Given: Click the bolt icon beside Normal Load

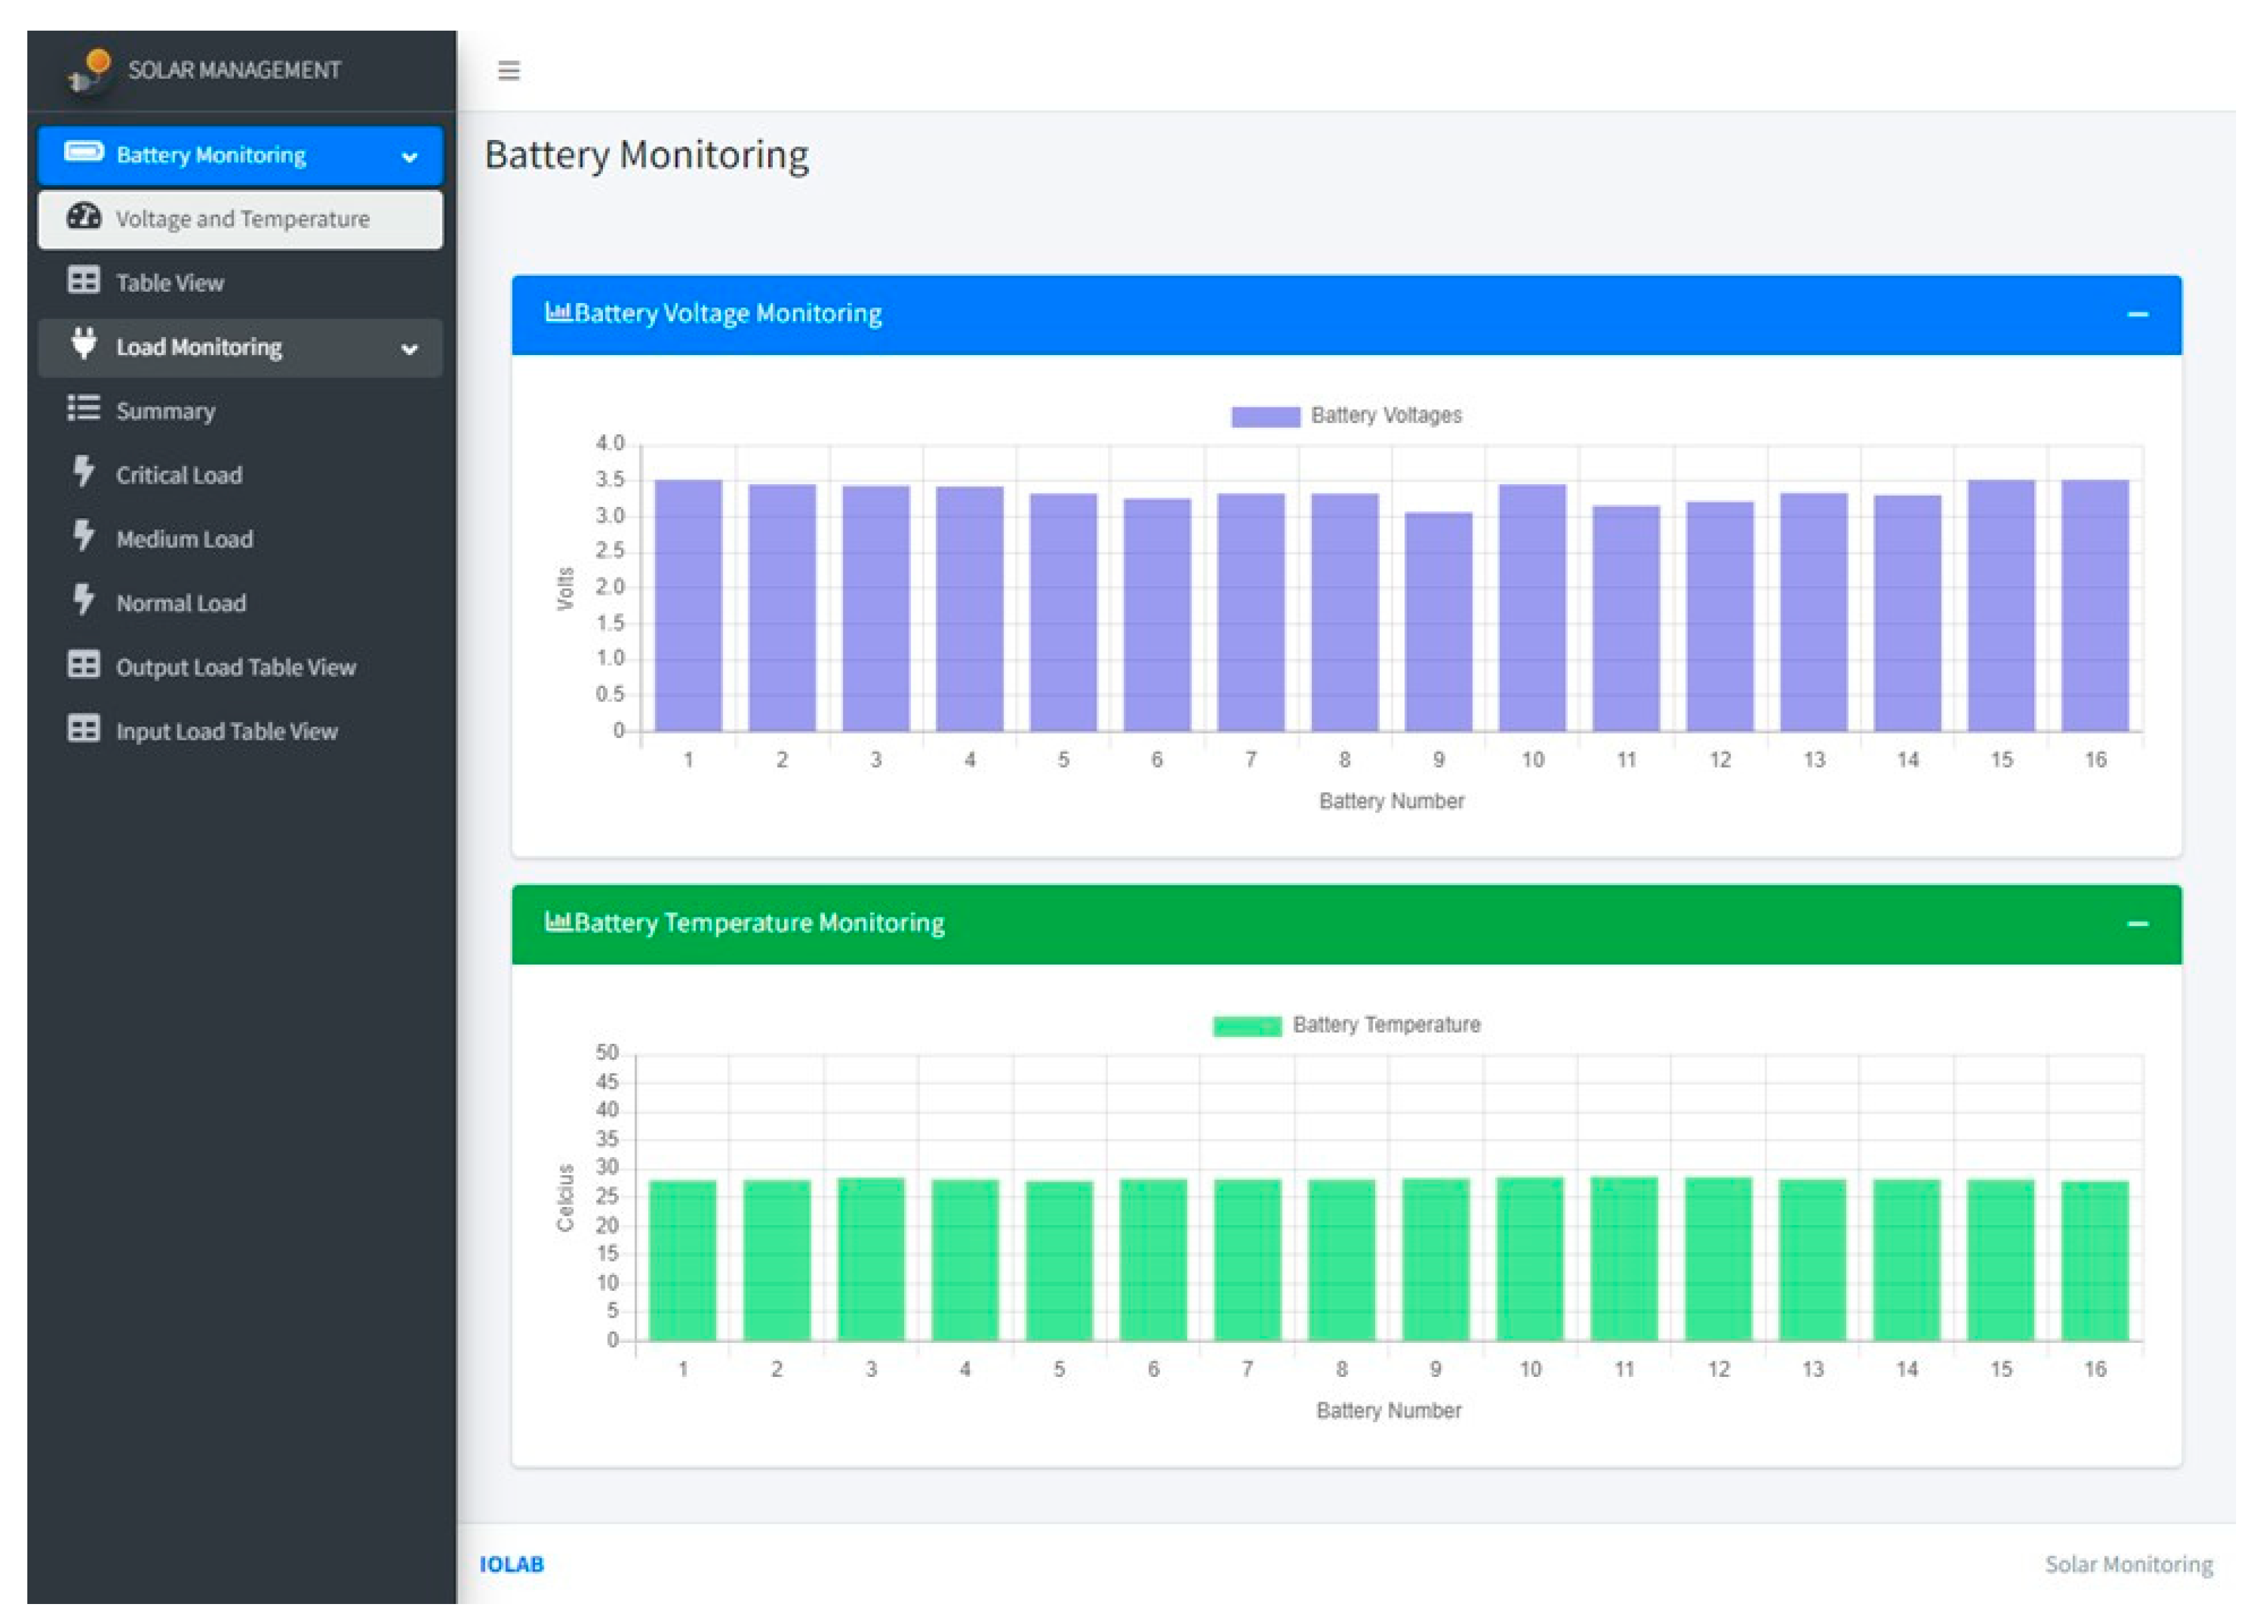Looking at the screenshot, I should [x=84, y=599].
